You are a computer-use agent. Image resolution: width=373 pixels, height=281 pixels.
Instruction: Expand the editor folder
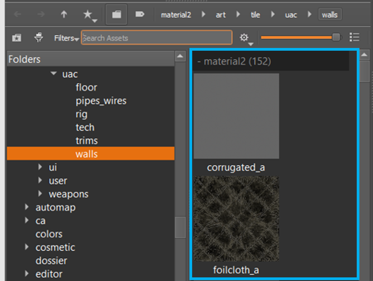(27, 274)
